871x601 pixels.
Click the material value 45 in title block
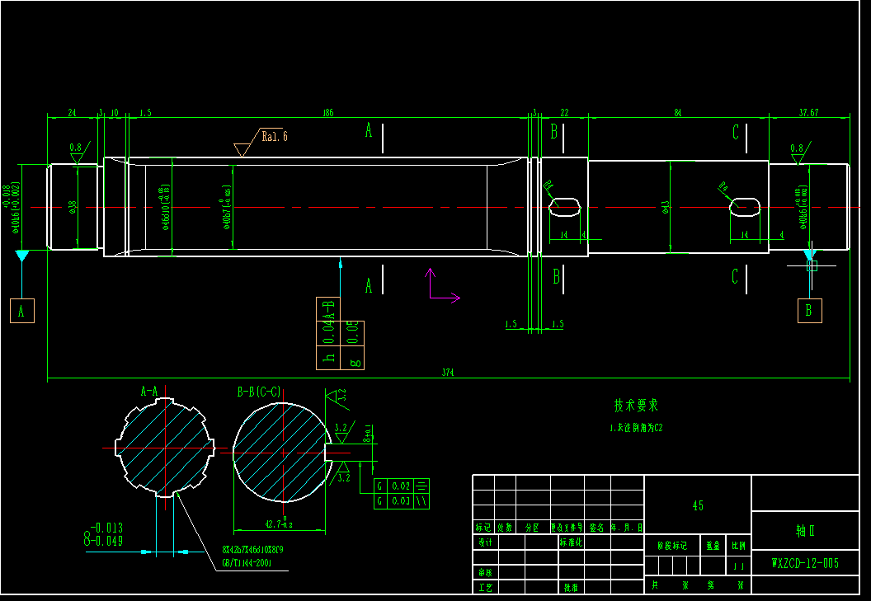tap(698, 505)
